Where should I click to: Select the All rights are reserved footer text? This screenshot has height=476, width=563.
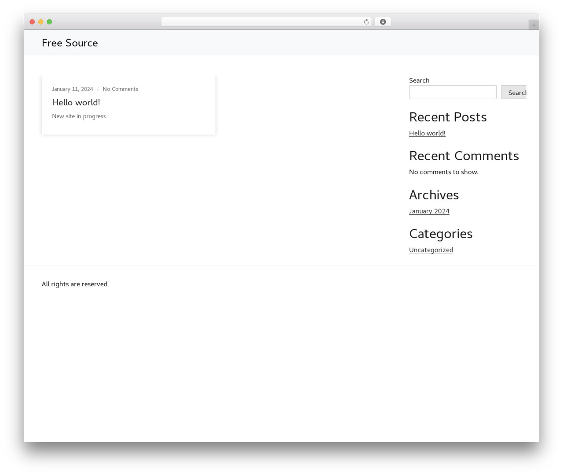pos(75,284)
